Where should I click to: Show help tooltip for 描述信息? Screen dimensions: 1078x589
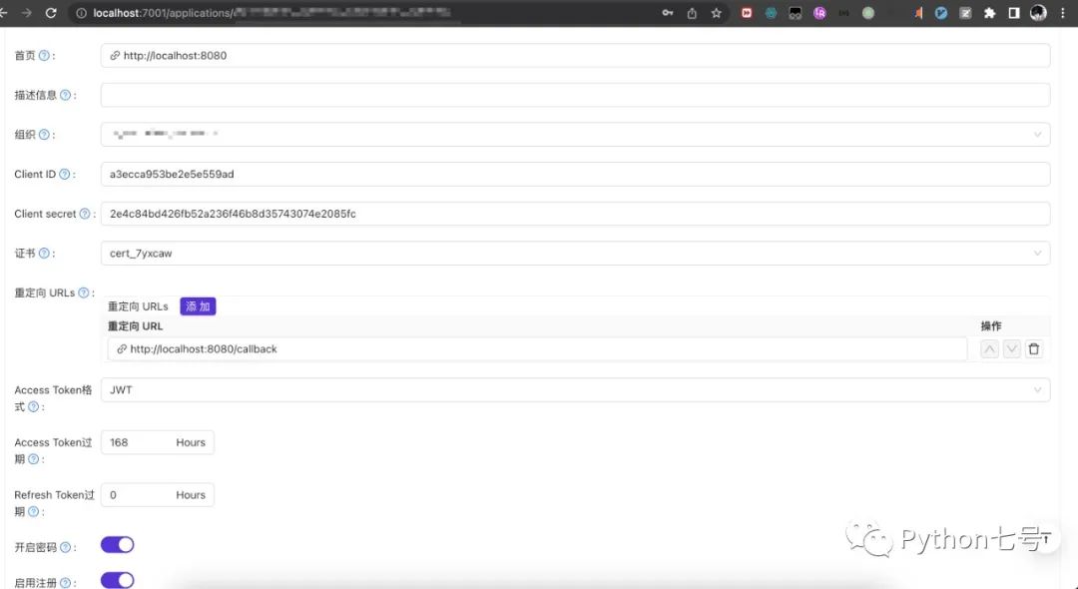tap(65, 95)
